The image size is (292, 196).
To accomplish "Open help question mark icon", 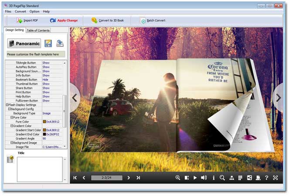I will pos(266,178).
